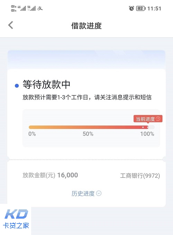Screen dimensions: 173x235
Task: Tap the 借款进度 page title
Action: [x=86, y=26]
